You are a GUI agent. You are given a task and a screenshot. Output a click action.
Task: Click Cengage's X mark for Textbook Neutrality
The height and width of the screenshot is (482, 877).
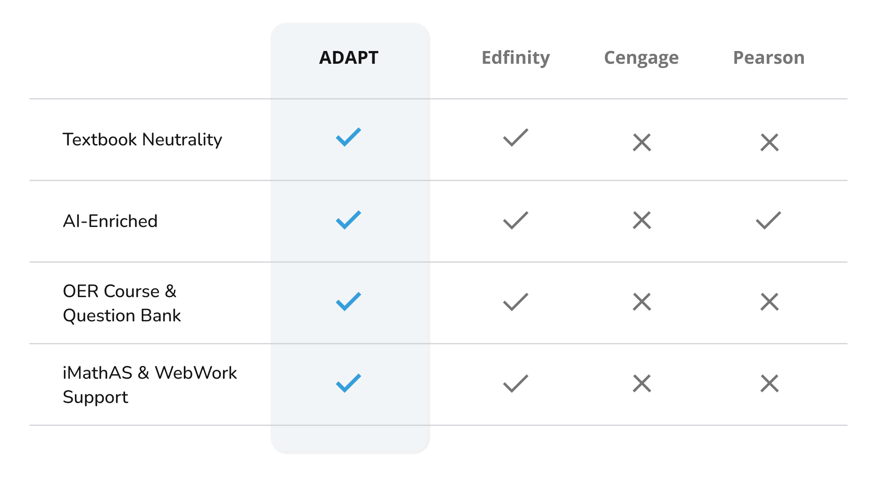[642, 142]
